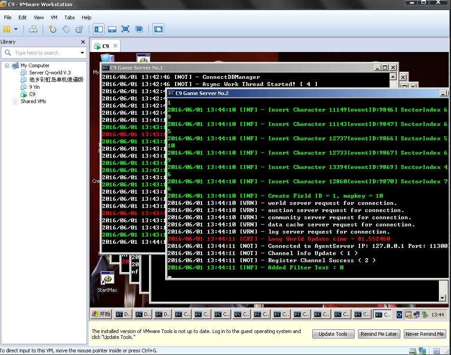Viewport: 451px width, 355px height.
Task: Click the VMware Tools warning tray icon
Action: pos(408,315)
